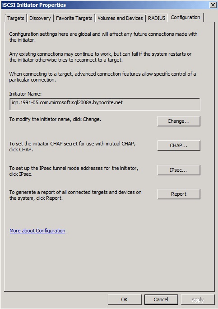Go to Volumes and Devices tab
The width and height of the screenshot is (218, 309).
coord(120,18)
